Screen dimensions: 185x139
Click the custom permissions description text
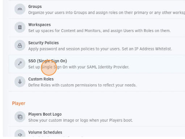pos(83,85)
